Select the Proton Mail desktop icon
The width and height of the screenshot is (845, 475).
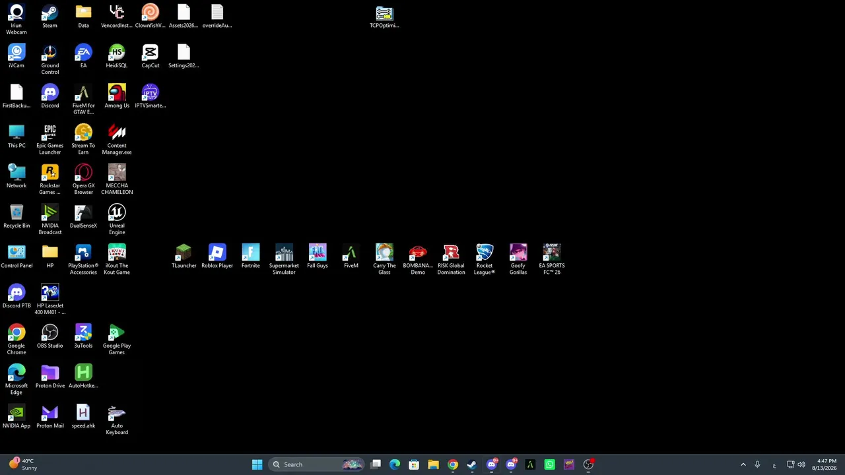(50, 417)
